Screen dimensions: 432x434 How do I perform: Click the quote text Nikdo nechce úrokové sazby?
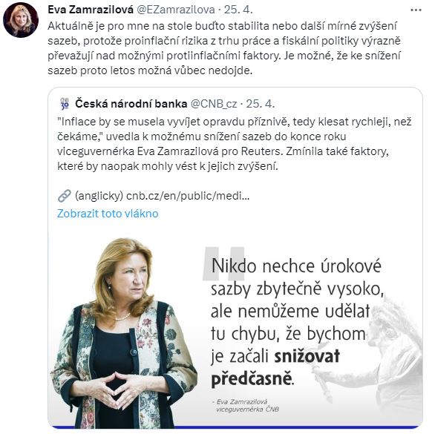tap(298, 322)
